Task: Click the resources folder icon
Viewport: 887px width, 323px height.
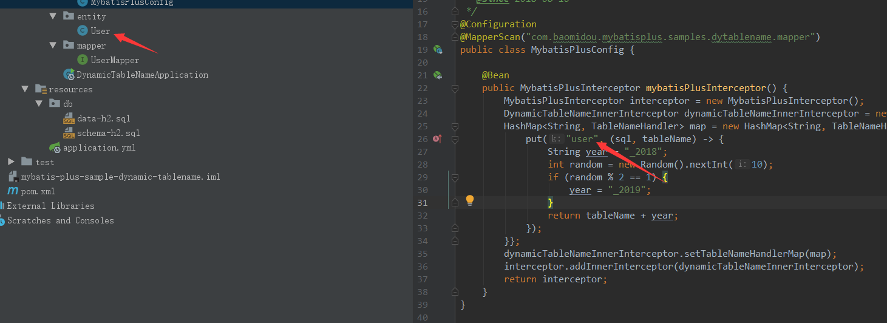Action: point(41,89)
